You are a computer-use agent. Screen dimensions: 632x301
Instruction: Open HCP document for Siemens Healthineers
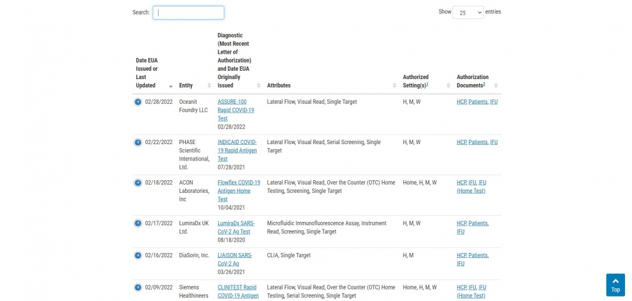[x=461, y=288]
